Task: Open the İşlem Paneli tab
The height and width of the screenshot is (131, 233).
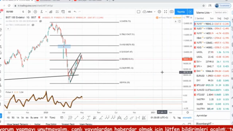Action: [x=86, y=124]
